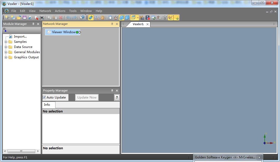Image resolution: width=280 pixels, height=162 pixels.
Task: Click the Module Manager blue arrow icon
Action: [x=5, y=30]
